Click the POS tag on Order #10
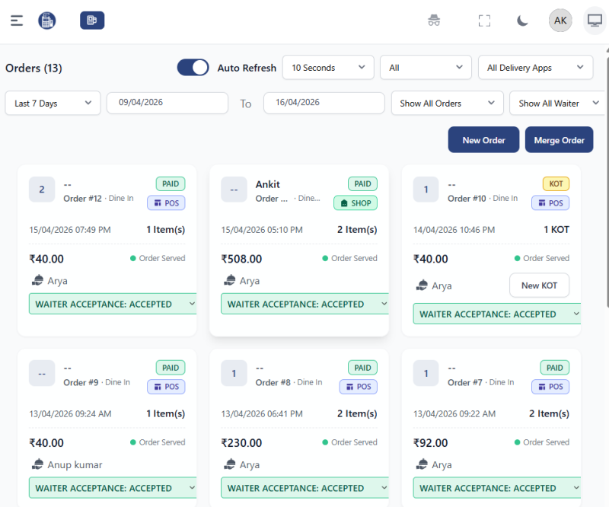The height and width of the screenshot is (507, 609). pyautogui.click(x=550, y=202)
